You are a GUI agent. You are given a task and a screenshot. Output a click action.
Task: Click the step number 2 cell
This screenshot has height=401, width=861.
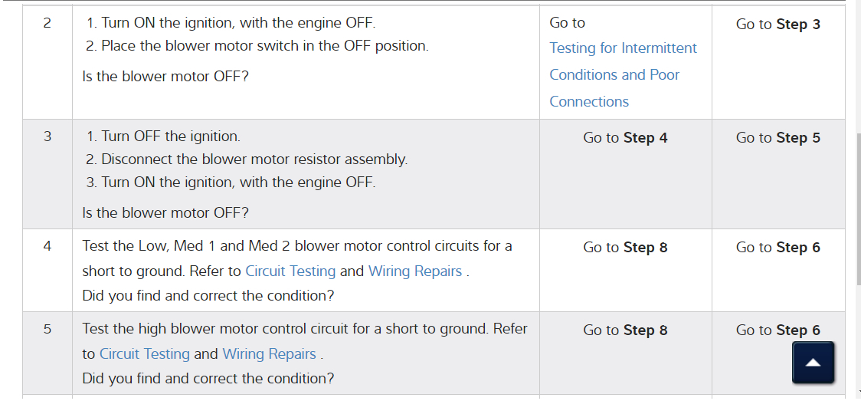click(47, 23)
